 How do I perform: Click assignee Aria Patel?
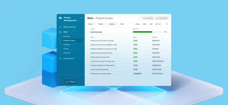pyautogui.click(x=155, y=49)
